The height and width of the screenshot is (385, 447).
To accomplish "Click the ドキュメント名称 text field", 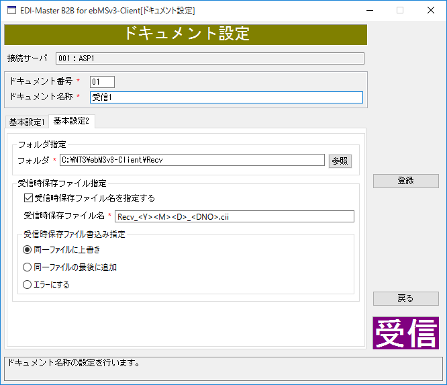I will click(226, 97).
